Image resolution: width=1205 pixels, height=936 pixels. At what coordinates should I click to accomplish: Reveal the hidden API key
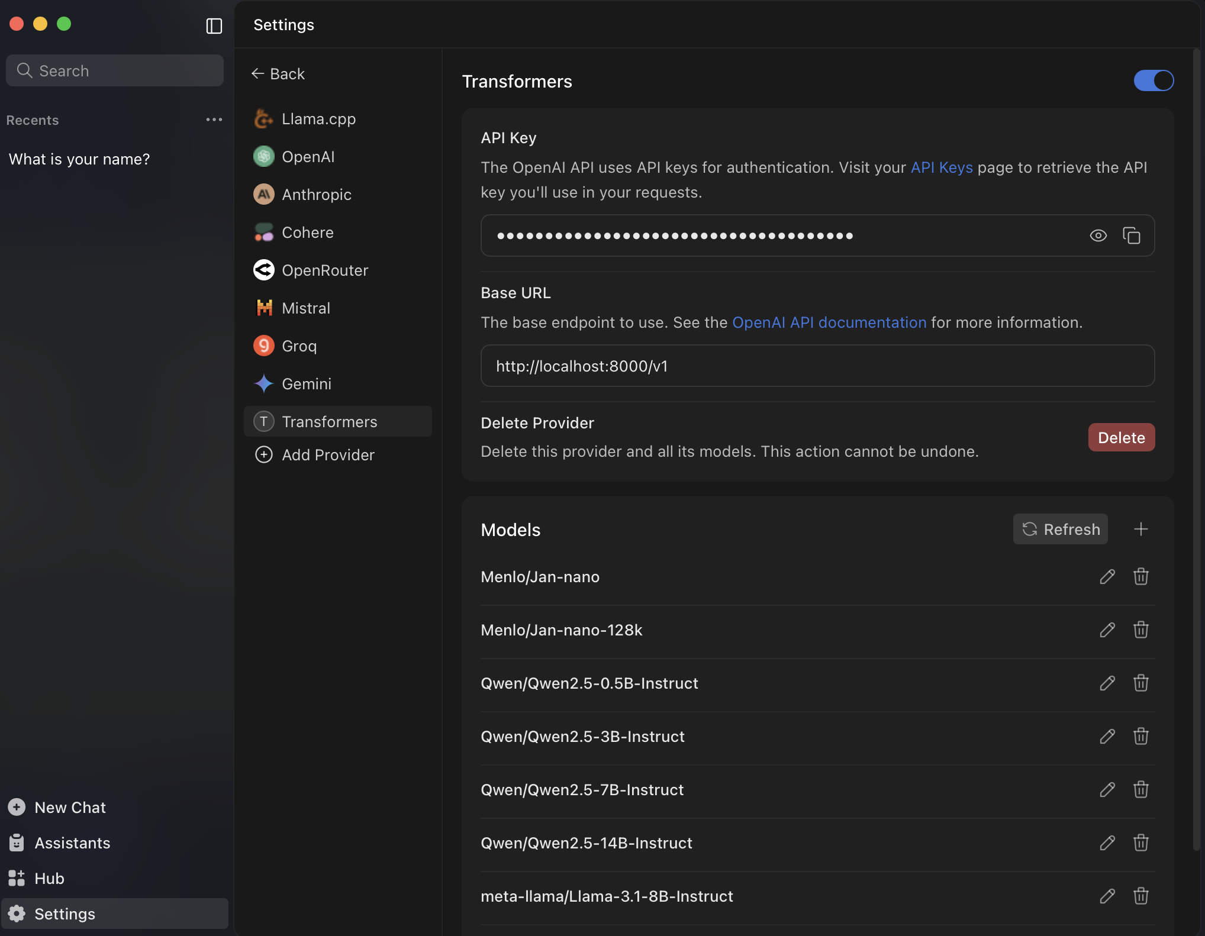[x=1098, y=235]
